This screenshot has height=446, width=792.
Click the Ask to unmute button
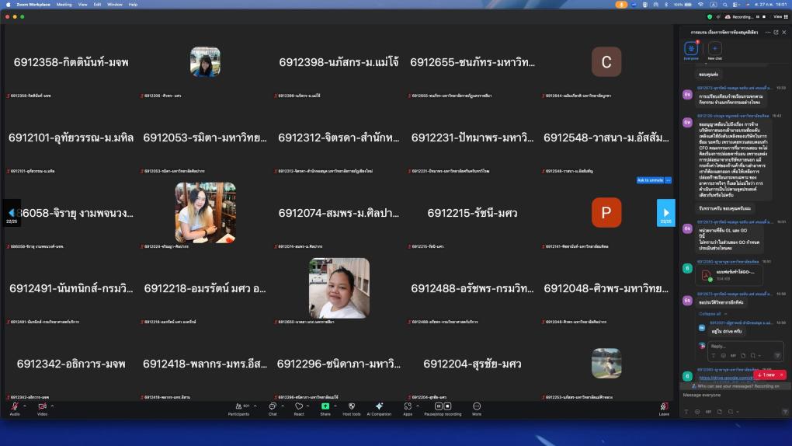[x=650, y=180]
